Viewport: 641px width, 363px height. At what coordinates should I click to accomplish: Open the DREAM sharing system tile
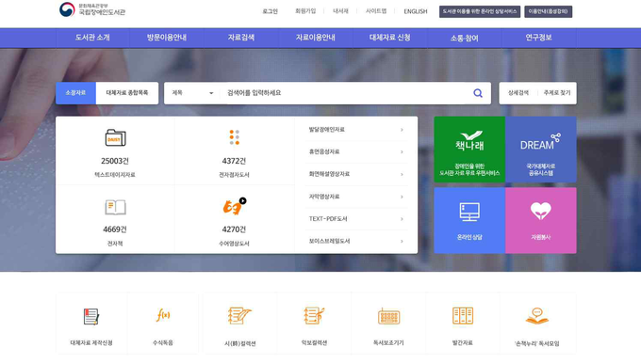tap(541, 150)
